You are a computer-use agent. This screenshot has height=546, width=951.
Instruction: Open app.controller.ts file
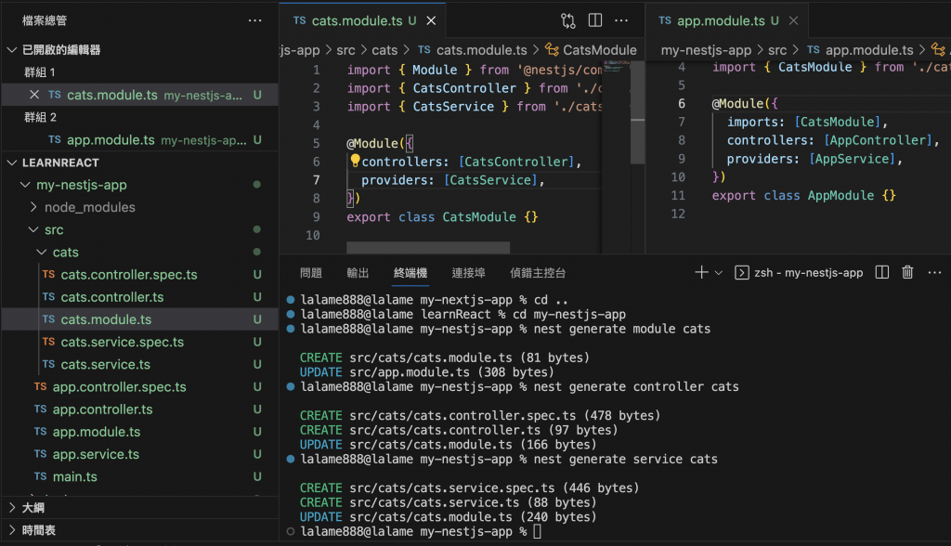tap(140, 409)
